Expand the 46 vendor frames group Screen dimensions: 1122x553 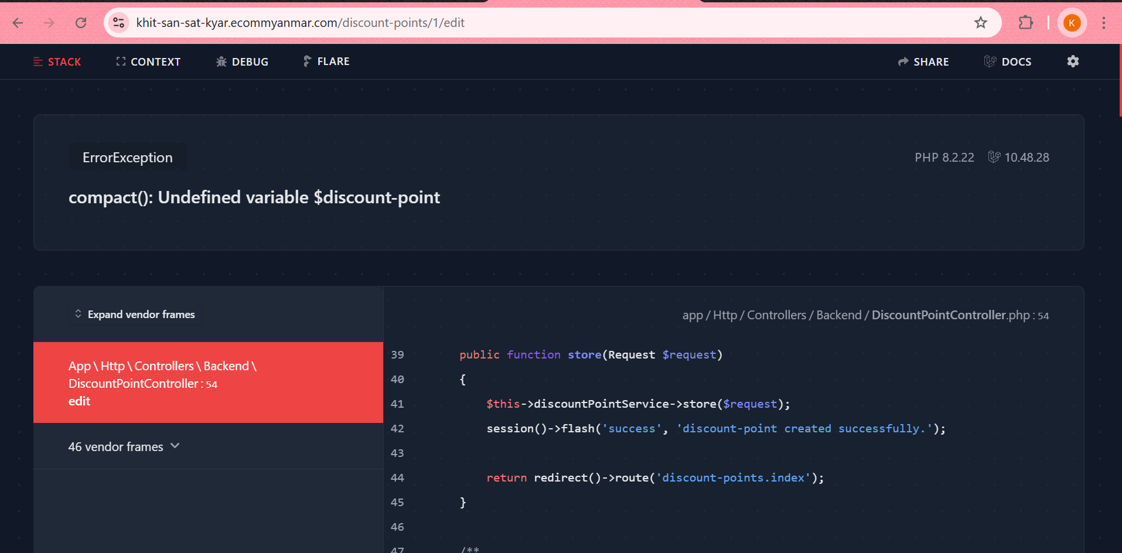pos(208,446)
